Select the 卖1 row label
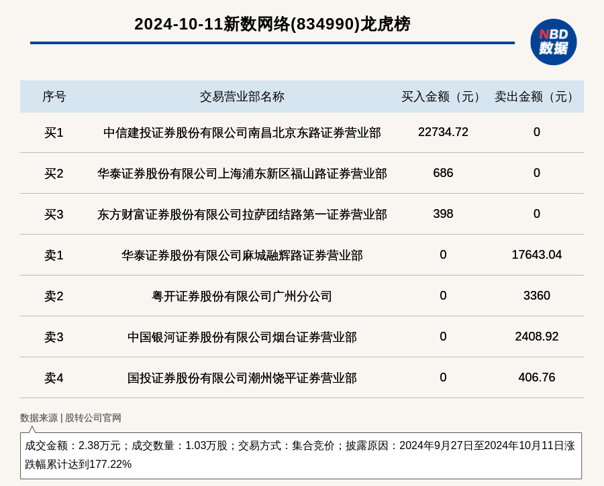604x486 pixels. tap(54, 255)
